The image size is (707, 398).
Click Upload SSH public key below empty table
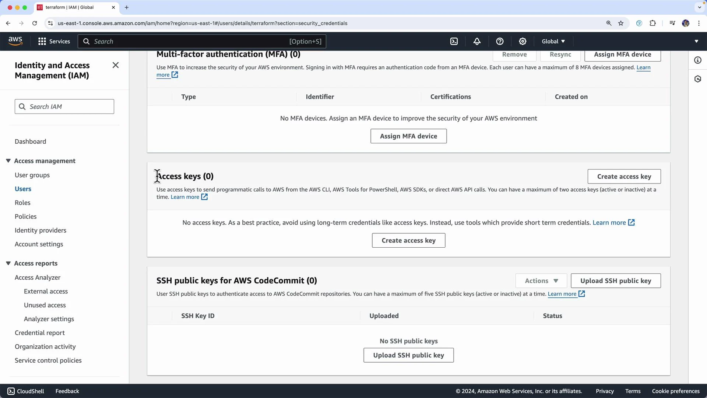(x=408, y=355)
